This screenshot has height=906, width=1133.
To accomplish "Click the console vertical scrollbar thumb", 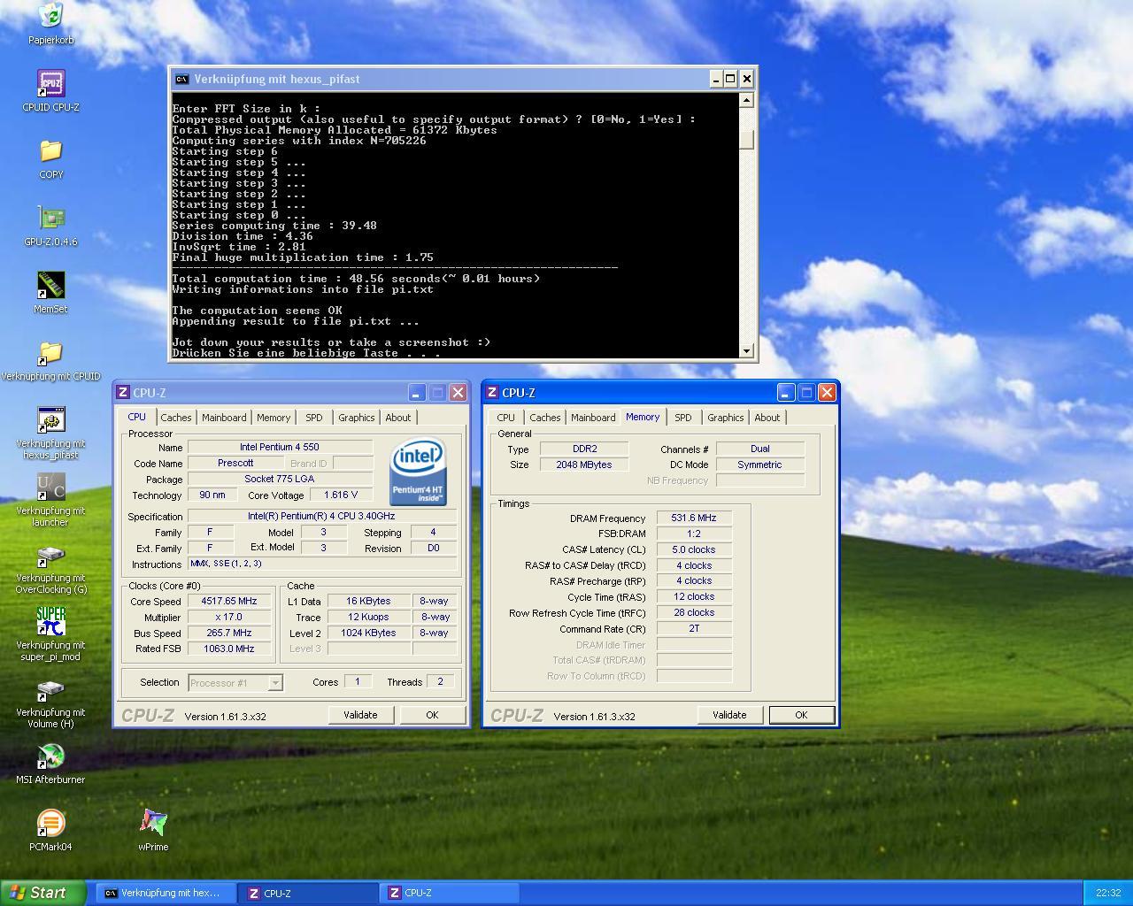I will coord(746,140).
